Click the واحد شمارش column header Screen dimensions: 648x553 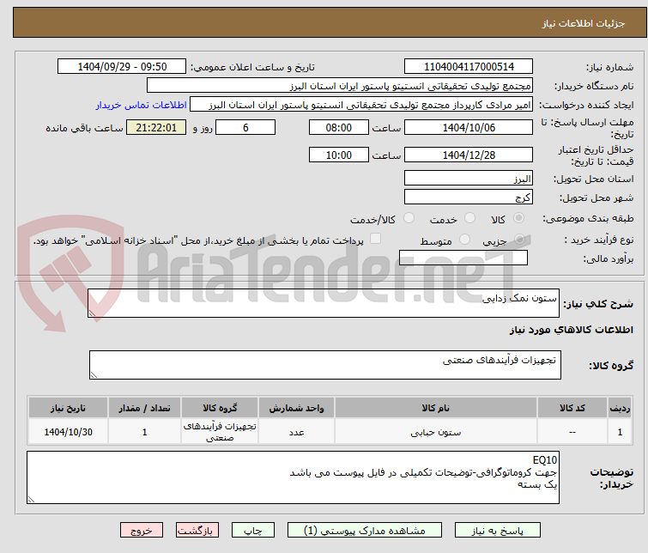[296, 408]
